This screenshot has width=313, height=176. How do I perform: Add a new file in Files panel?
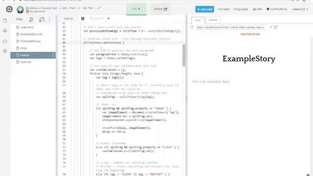pos(31,20)
